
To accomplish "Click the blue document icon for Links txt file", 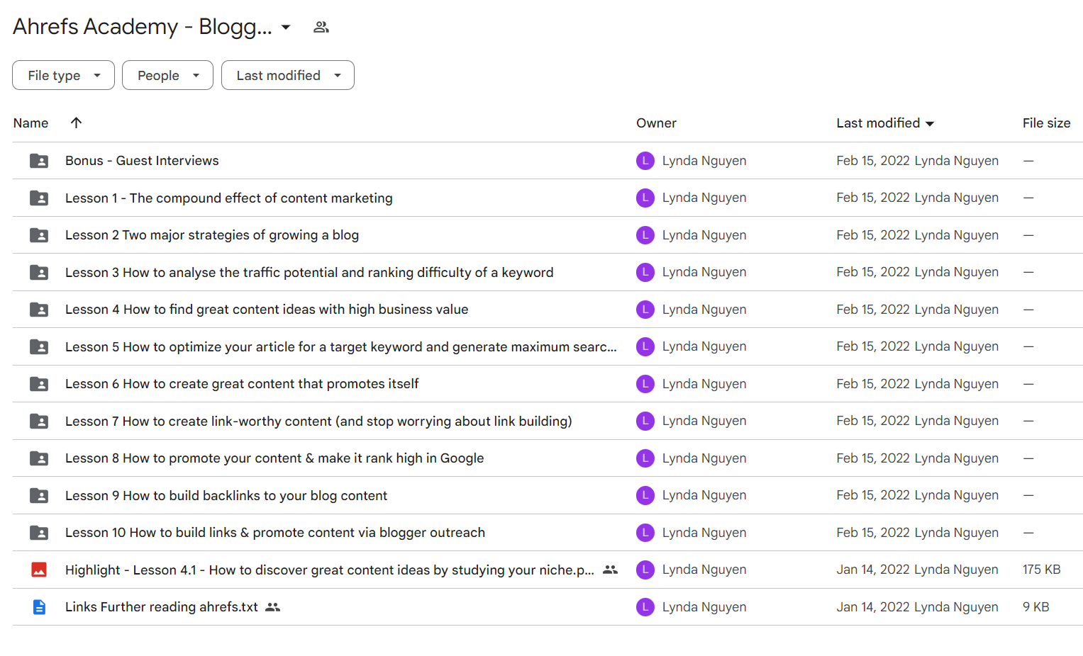I will (39, 607).
